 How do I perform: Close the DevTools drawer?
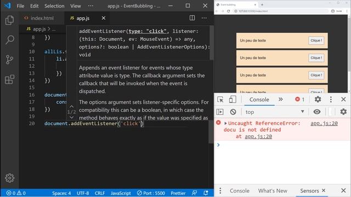(x=343, y=190)
